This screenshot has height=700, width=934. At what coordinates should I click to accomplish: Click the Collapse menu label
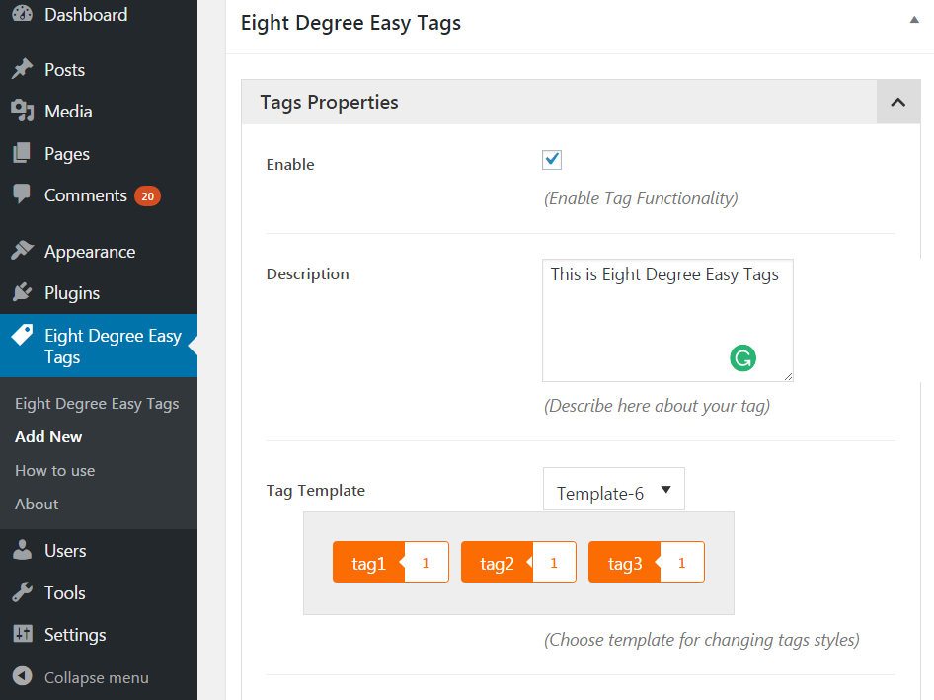click(97, 677)
